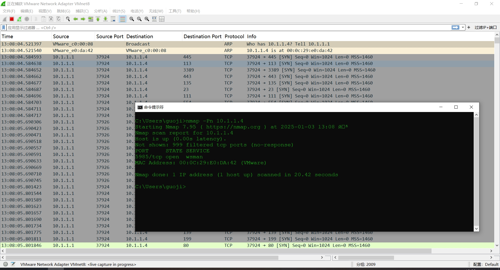Maximize the 命令提示符 window

point(456,107)
